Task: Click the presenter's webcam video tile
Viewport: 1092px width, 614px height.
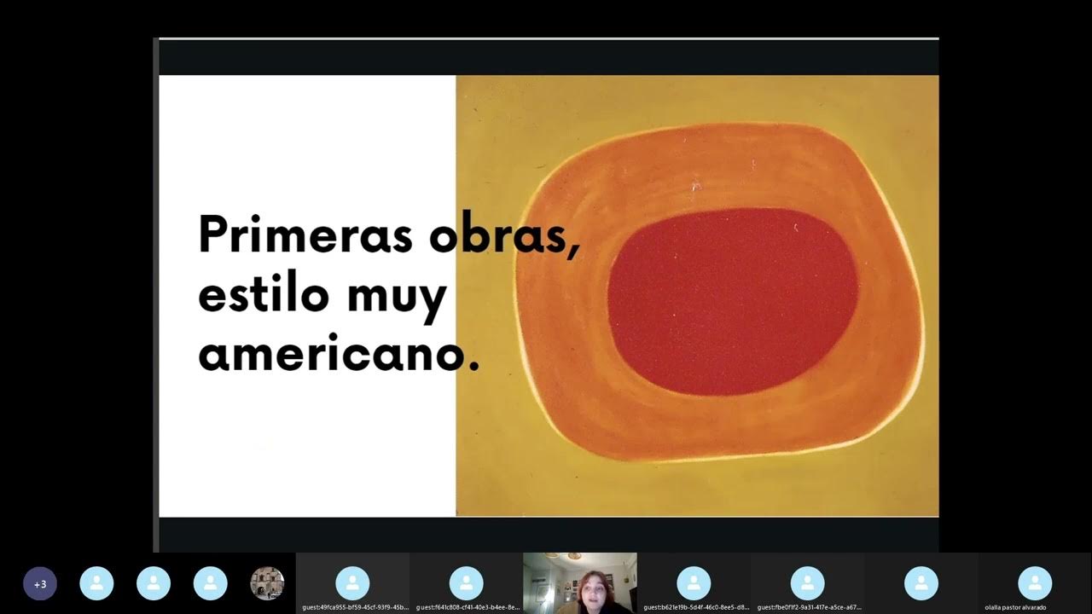Action: tap(579, 583)
